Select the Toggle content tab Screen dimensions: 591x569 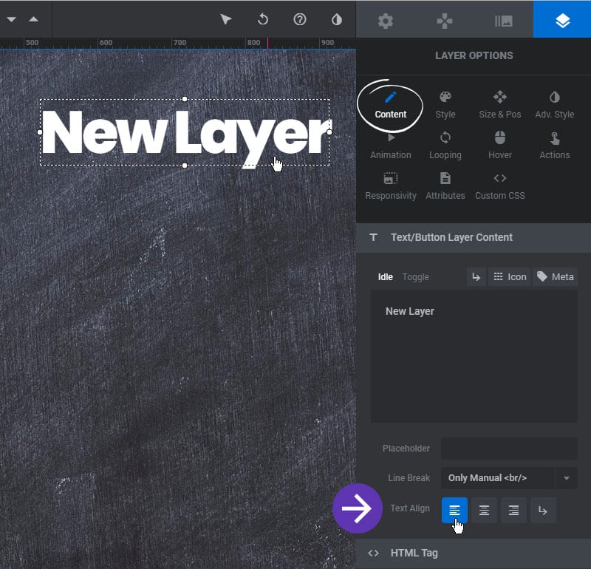coord(415,277)
